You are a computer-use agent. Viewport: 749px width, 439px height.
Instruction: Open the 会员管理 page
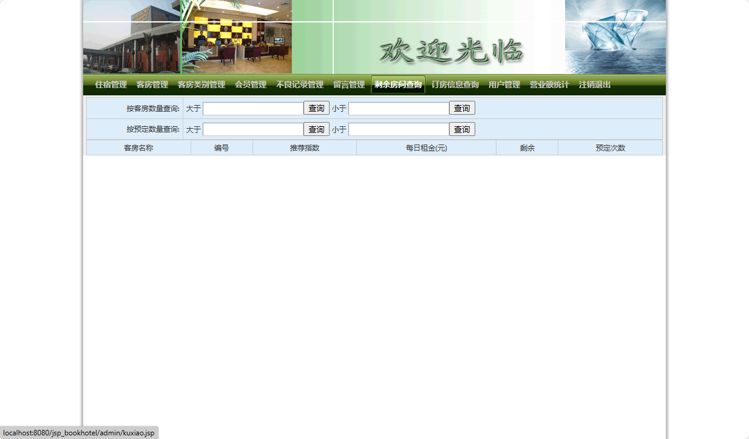point(250,85)
